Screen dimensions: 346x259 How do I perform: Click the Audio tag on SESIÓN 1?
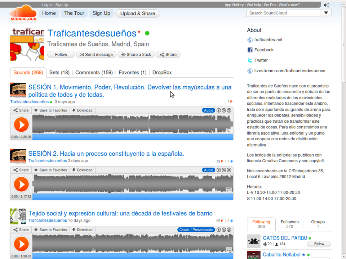click(x=209, y=110)
